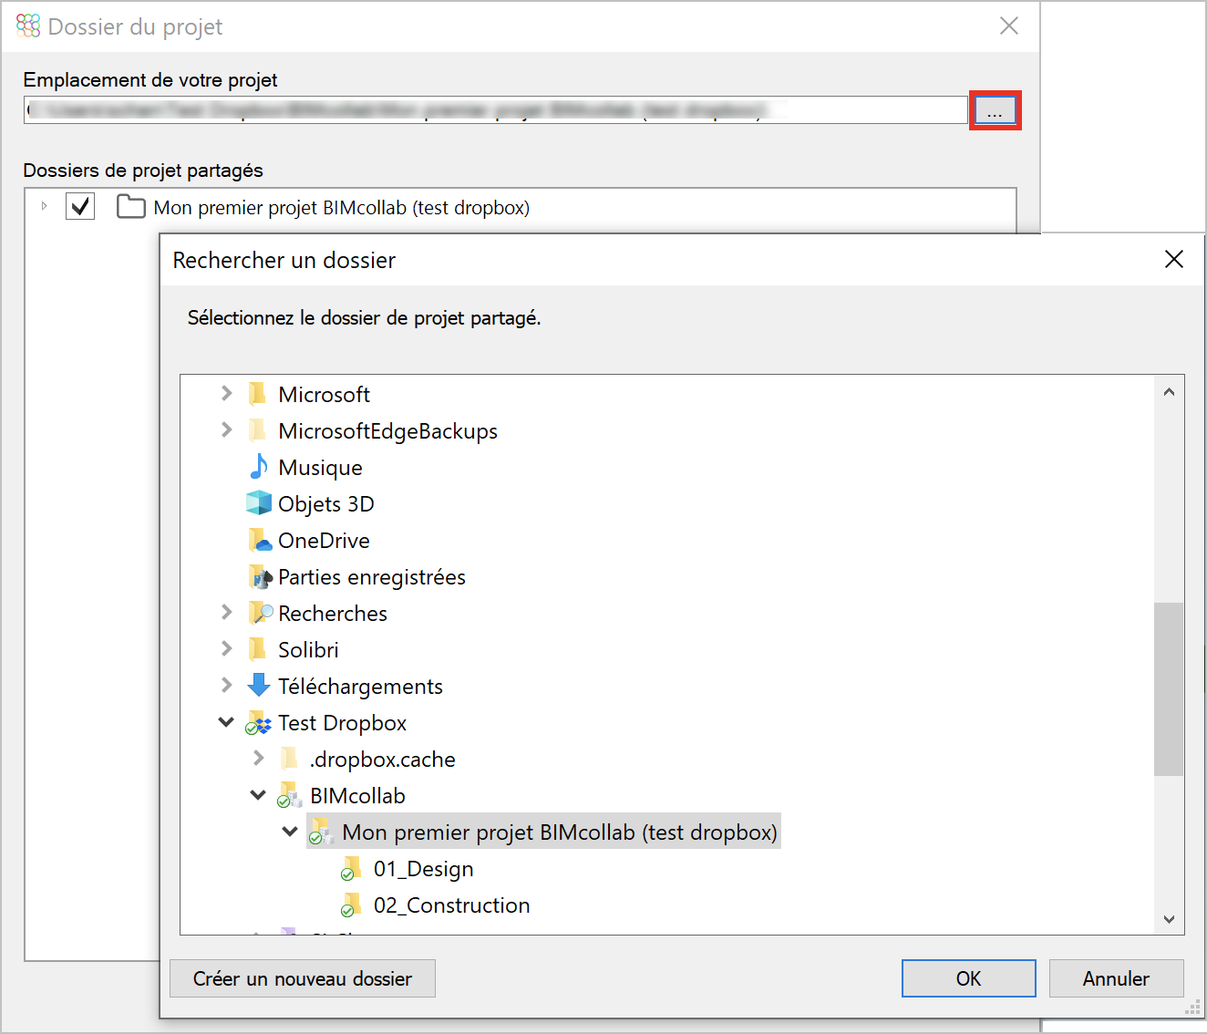Click the BIMcollab logo in Dossier du projet title bar
Image resolution: width=1207 pixels, height=1034 pixels.
(28, 26)
